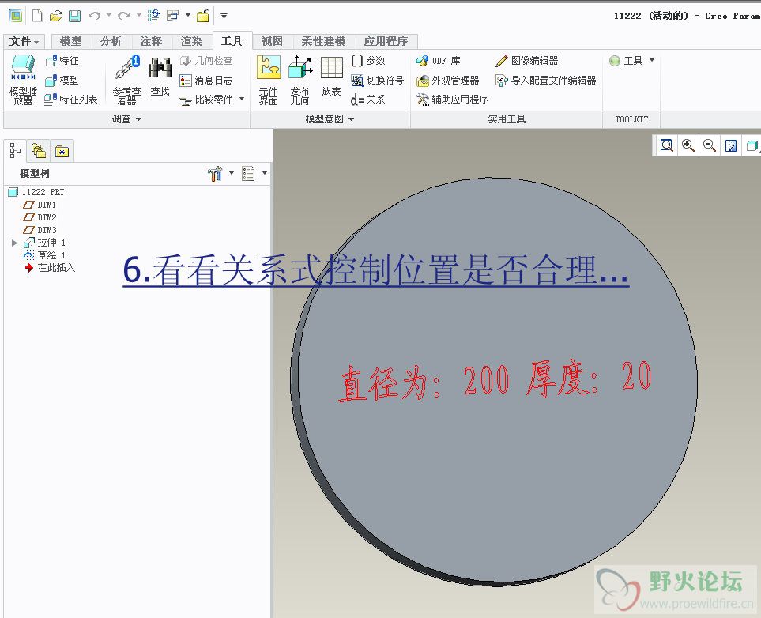
Task: Open Auxiliary Applications
Action: click(452, 100)
